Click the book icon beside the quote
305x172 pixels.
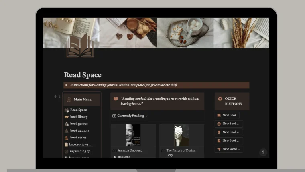pos(116,99)
